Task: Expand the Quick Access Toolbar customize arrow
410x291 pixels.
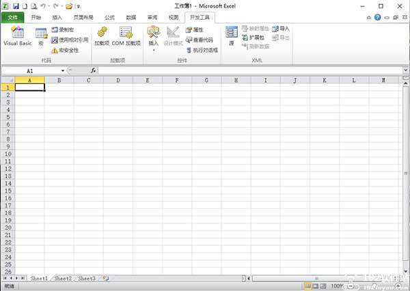Action: click(78, 6)
